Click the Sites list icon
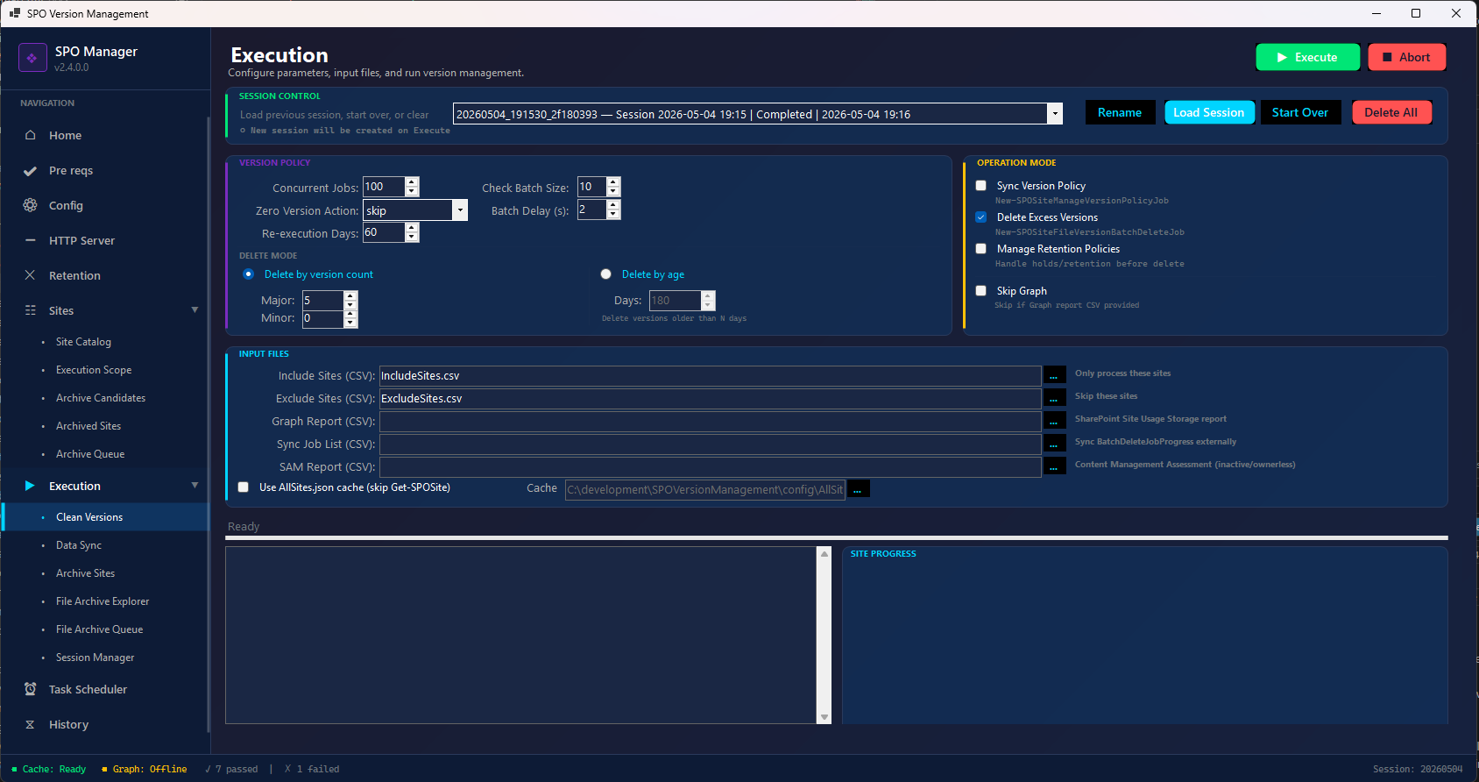This screenshot has height=782, width=1479. [31, 310]
